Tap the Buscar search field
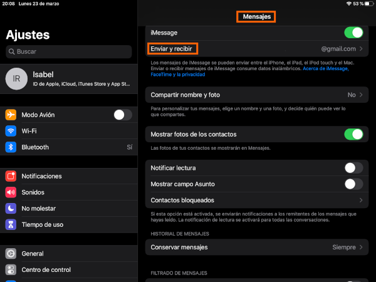 tap(68, 51)
